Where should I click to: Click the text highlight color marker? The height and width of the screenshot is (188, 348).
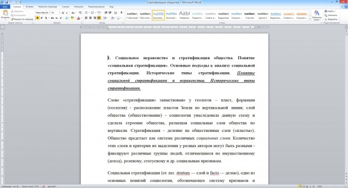72,18
